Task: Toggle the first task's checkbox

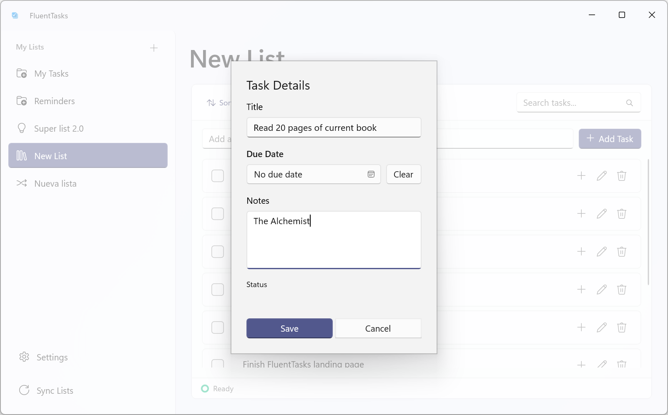Action: pos(218,176)
